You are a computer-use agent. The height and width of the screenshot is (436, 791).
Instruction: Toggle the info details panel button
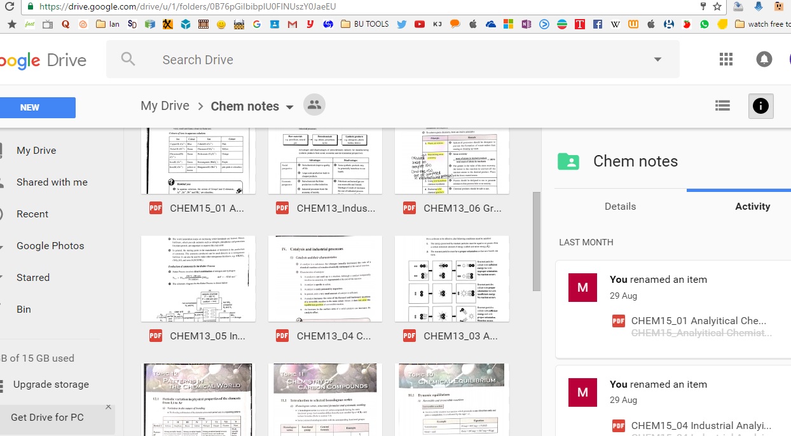(x=760, y=106)
